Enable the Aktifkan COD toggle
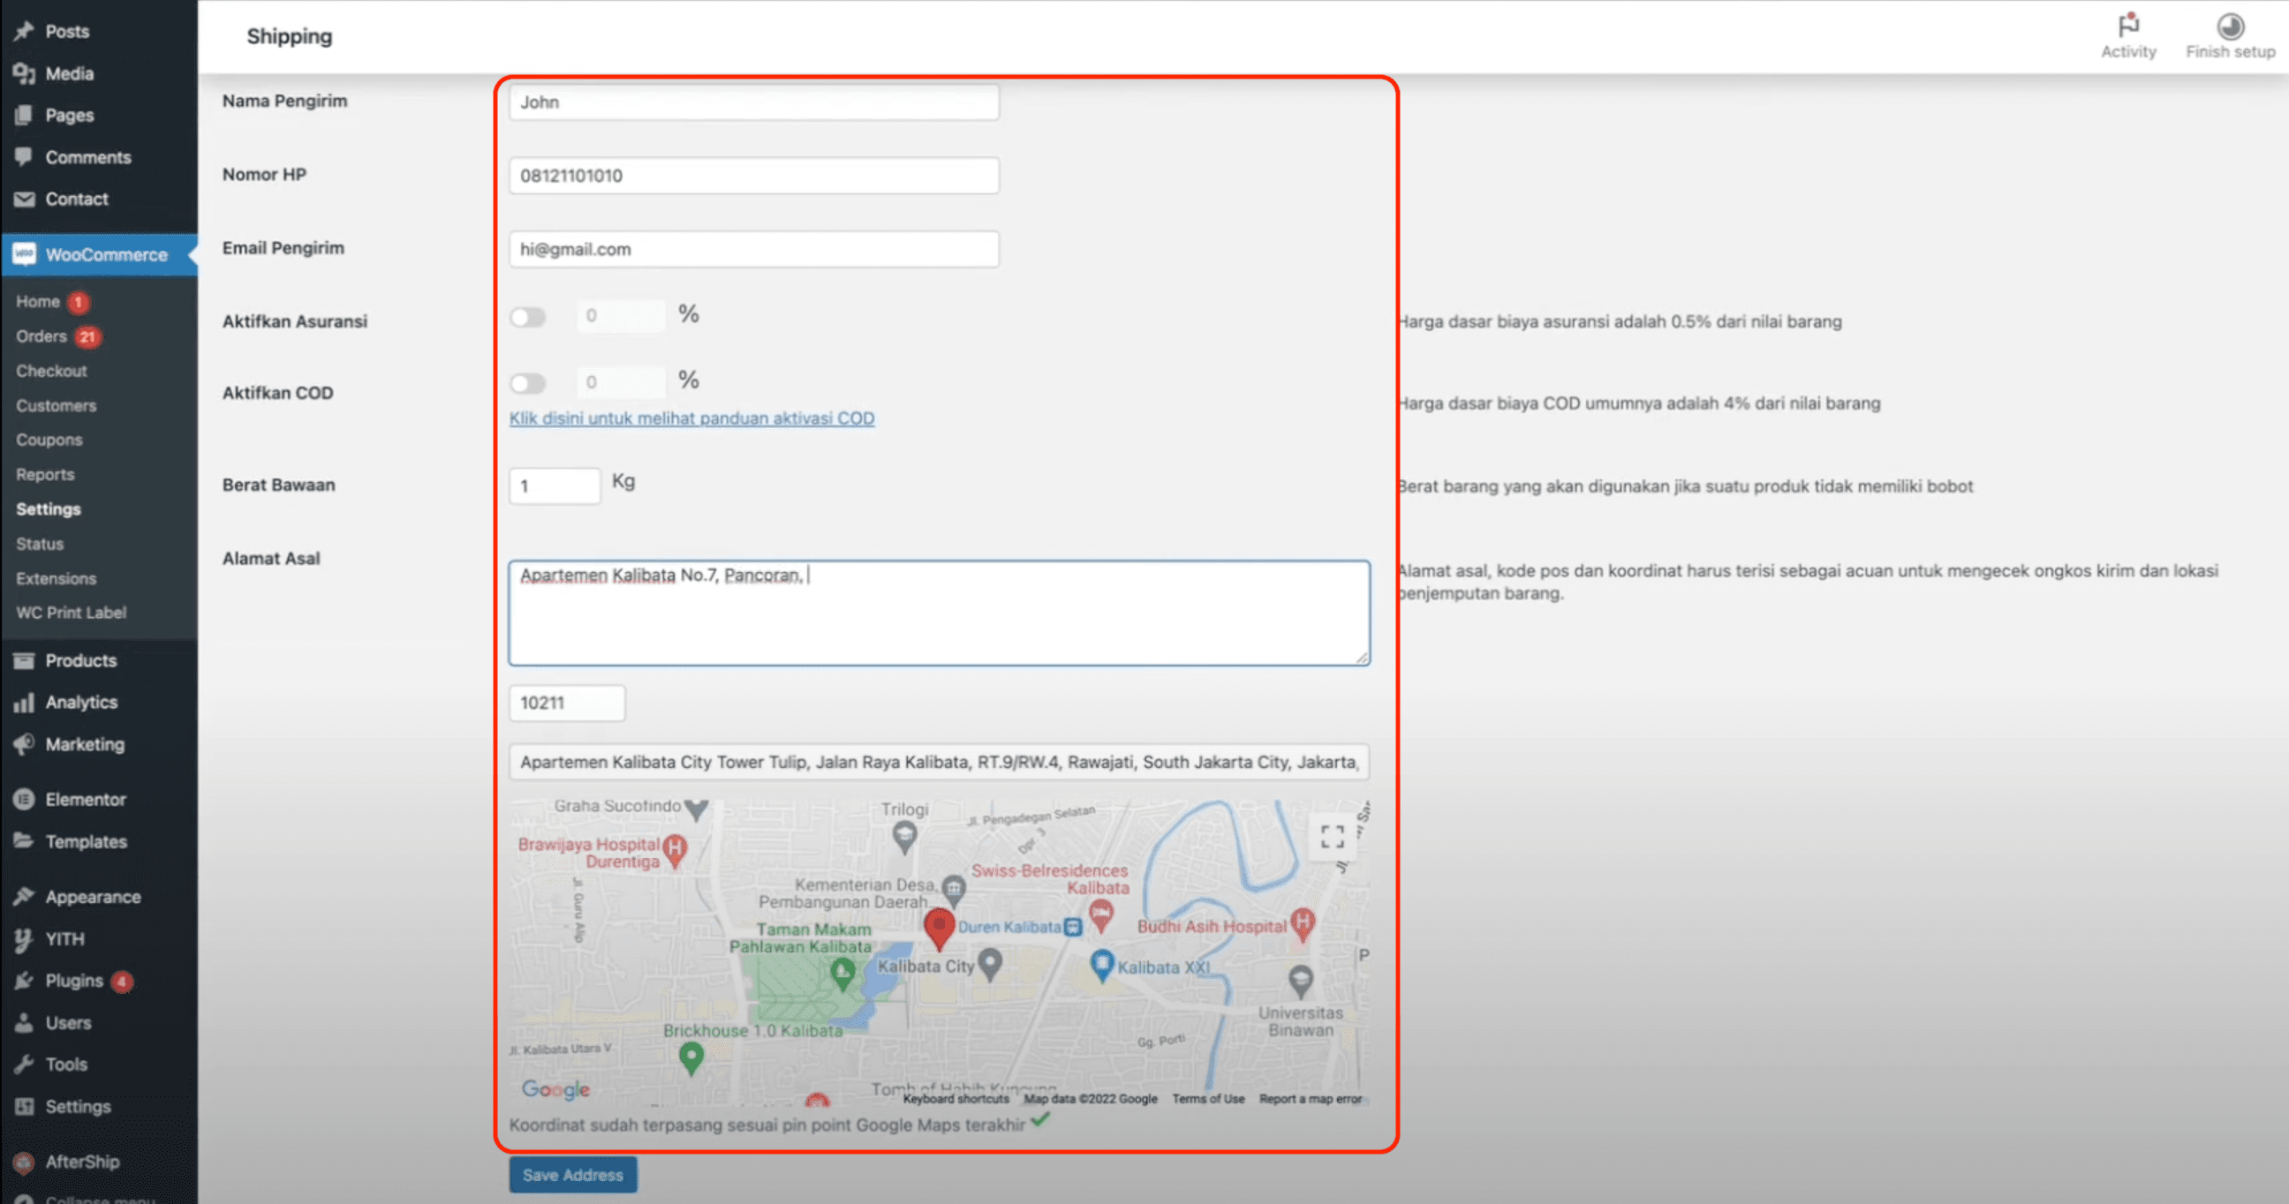The height and width of the screenshot is (1204, 2289). (x=528, y=384)
